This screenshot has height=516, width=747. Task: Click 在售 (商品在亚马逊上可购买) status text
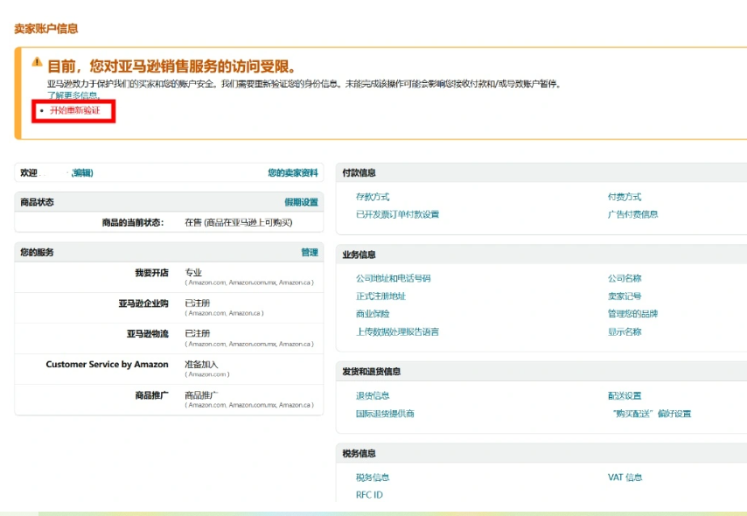[239, 222]
